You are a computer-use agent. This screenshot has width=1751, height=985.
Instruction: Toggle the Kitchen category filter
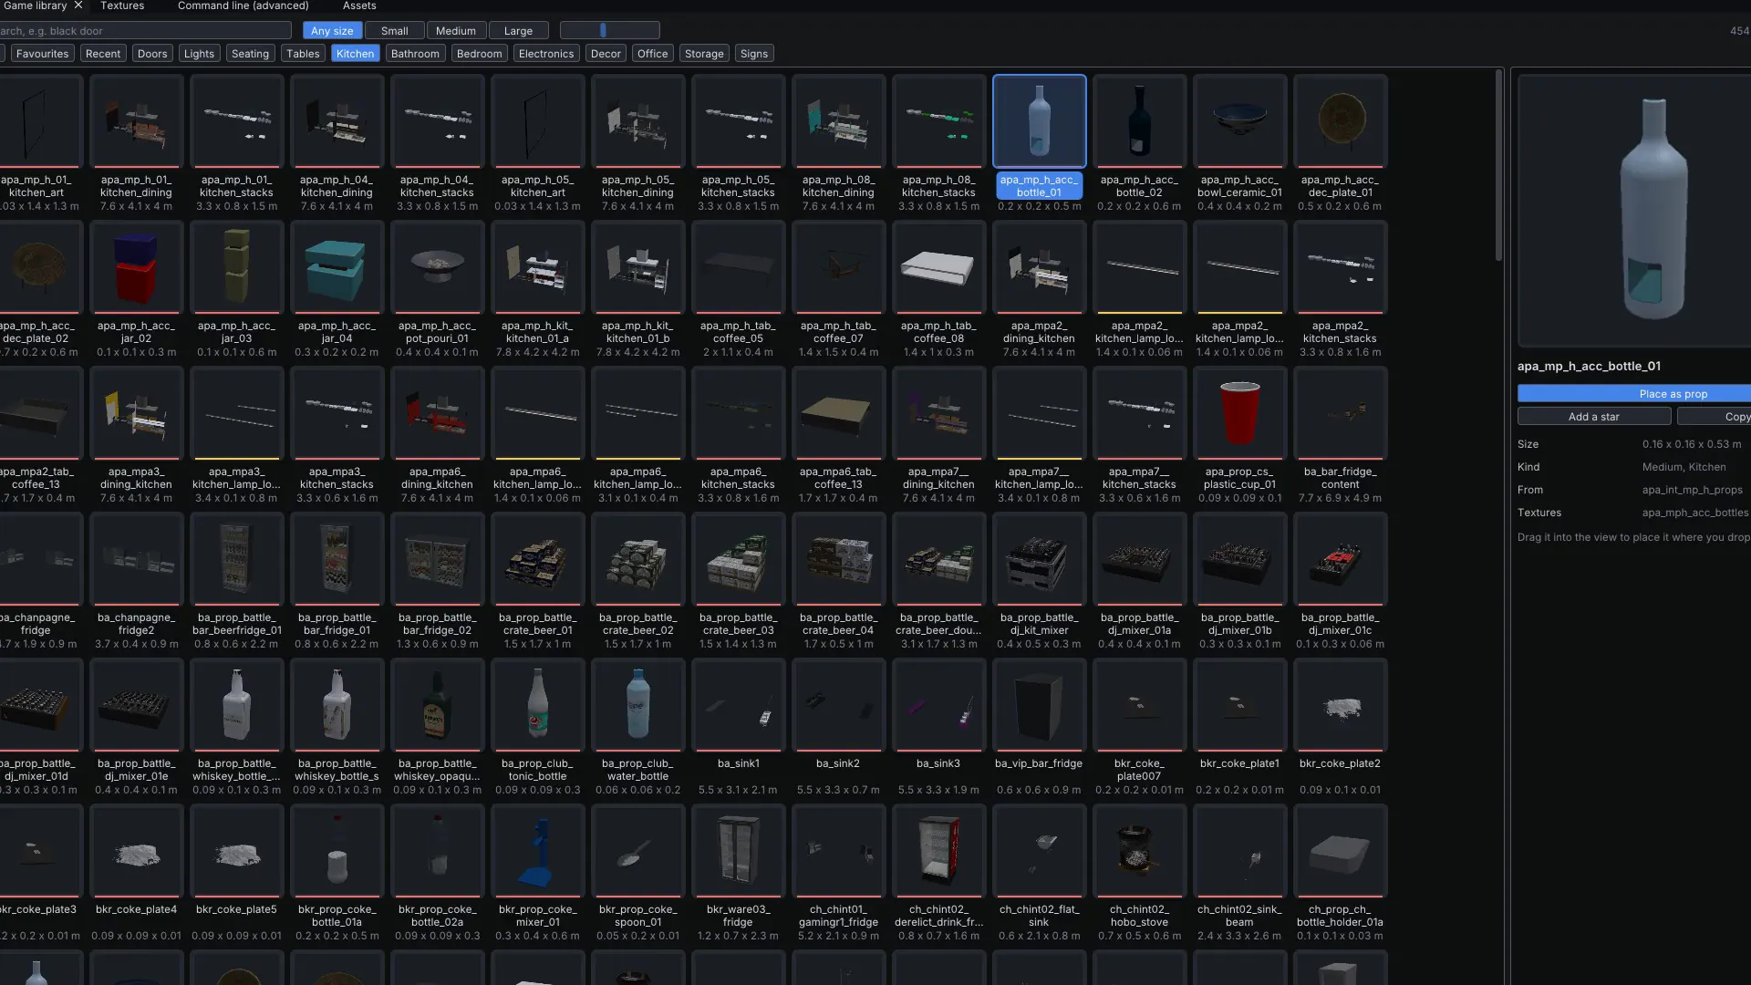click(x=355, y=54)
